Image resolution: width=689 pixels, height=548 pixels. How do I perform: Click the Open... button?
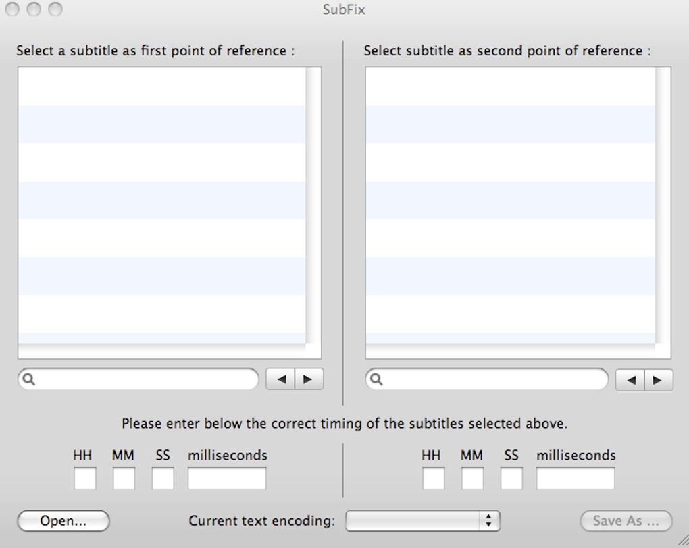coord(63,521)
